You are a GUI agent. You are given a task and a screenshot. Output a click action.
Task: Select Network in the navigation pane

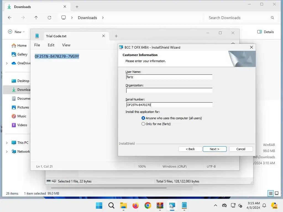pos(20,152)
